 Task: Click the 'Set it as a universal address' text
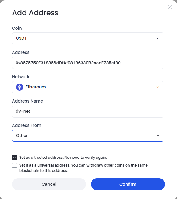click(x=83, y=168)
